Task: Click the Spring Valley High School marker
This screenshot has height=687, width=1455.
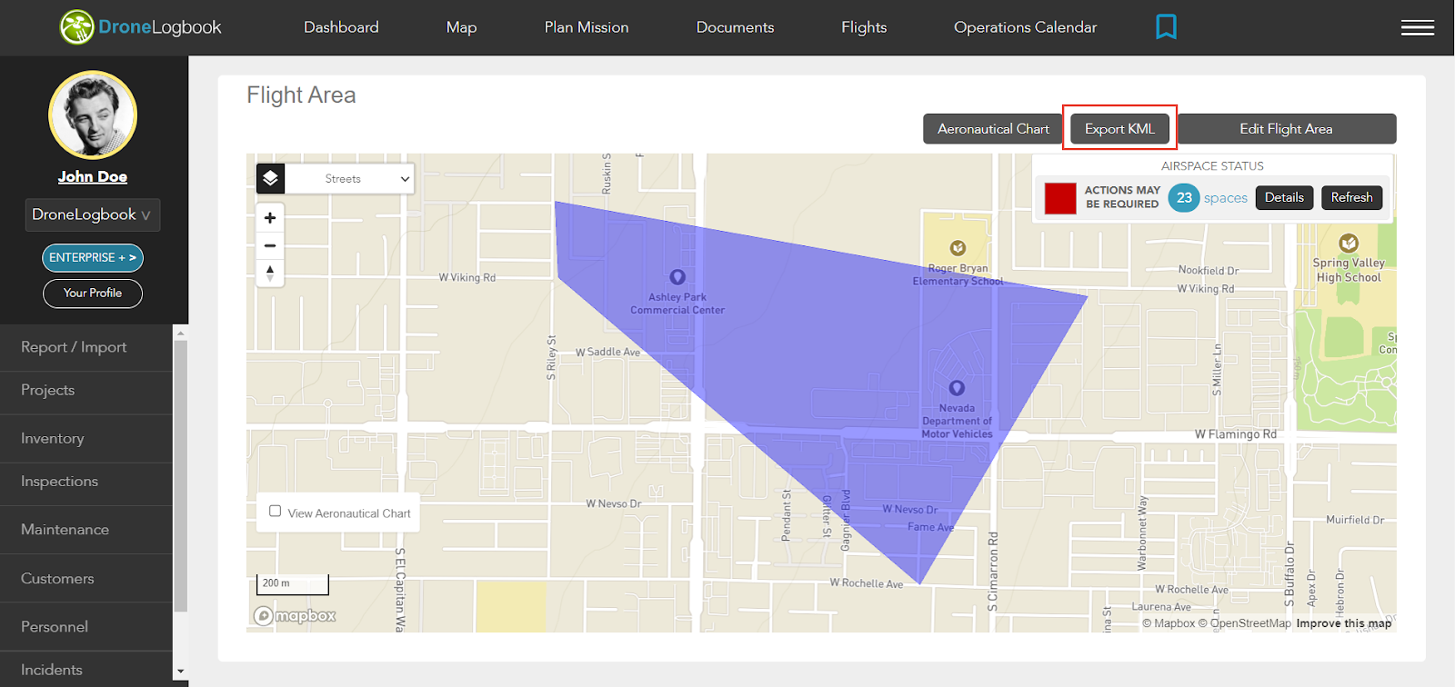Action: click(1349, 243)
